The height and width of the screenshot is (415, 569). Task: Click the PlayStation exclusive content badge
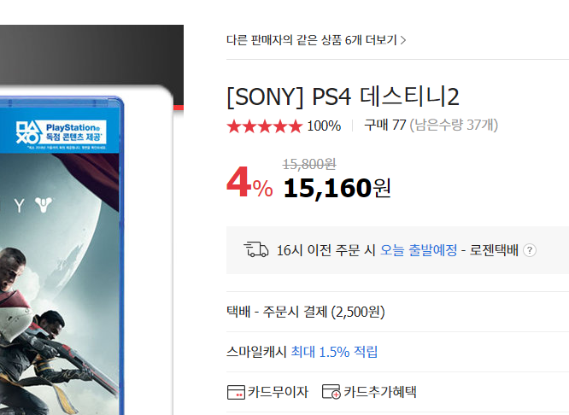[61, 135]
